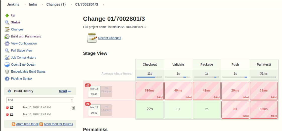This screenshot has width=282, height=131.
Task: Click the #2 badge in Stage View
Action: tap(88, 85)
